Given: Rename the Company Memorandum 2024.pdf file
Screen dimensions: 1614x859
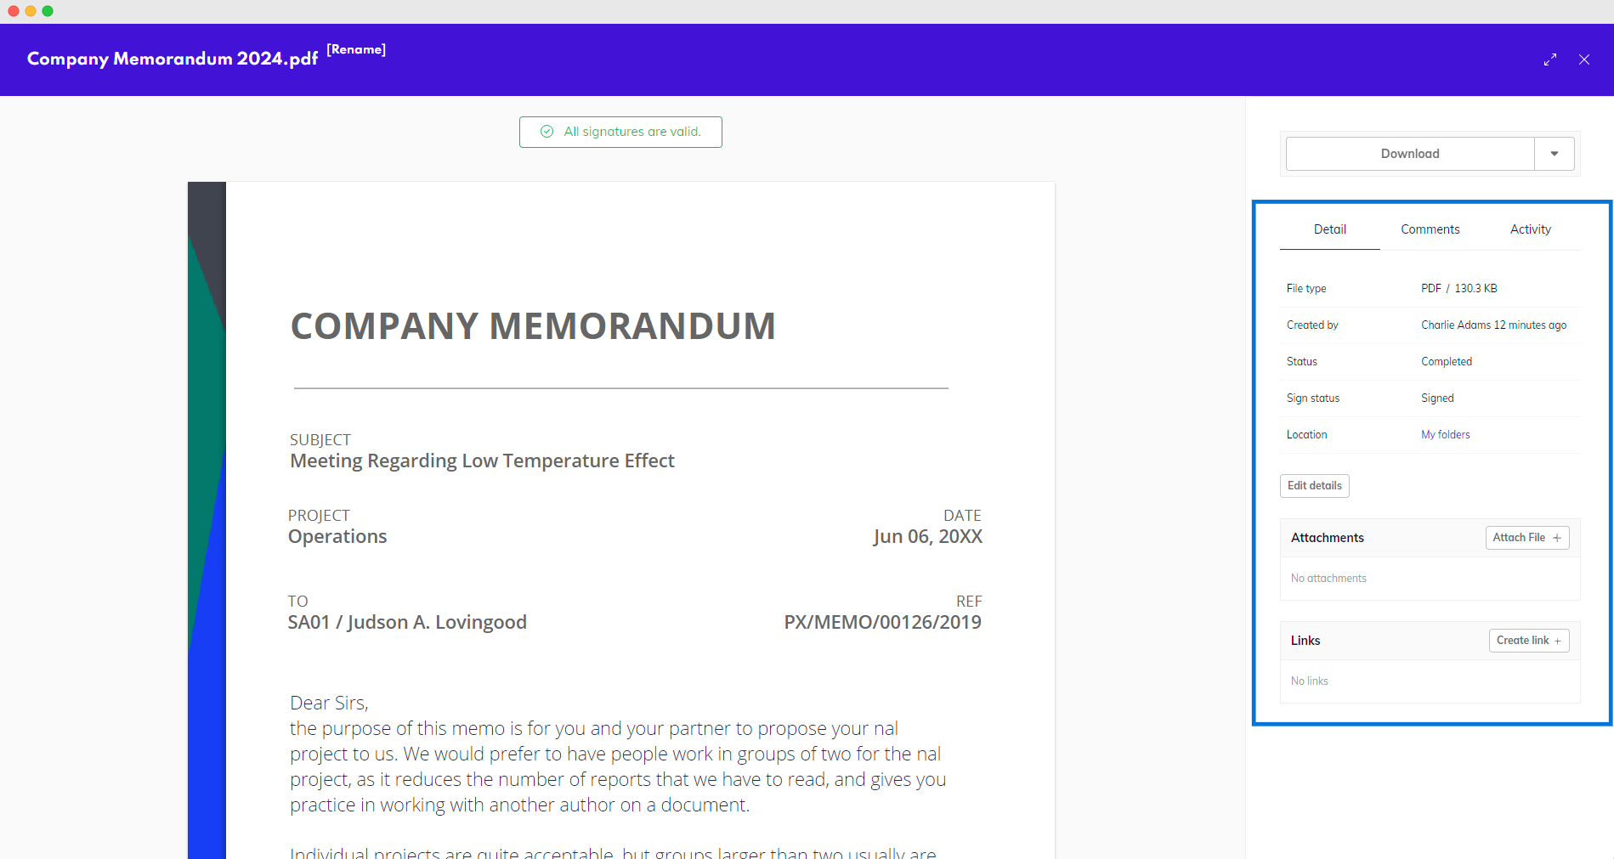Looking at the screenshot, I should point(356,49).
